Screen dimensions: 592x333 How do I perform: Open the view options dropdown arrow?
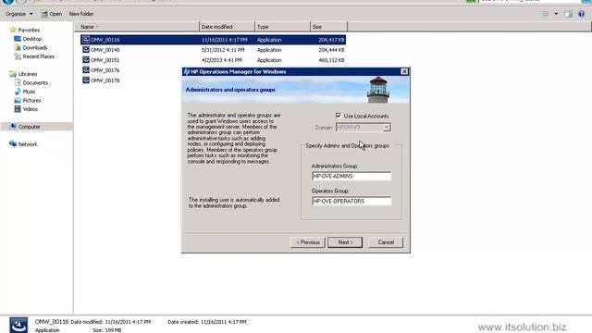pyautogui.click(x=556, y=14)
